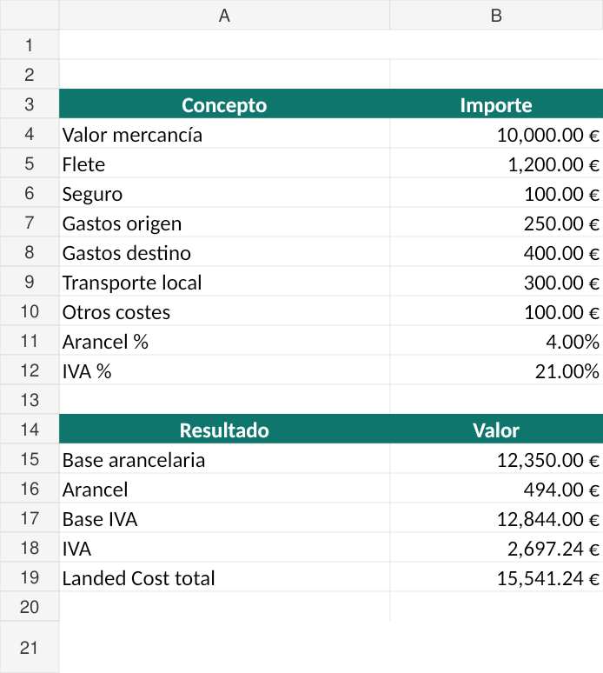
Task: Select the Otros costes amount 100.00 €
Action: [x=496, y=311]
